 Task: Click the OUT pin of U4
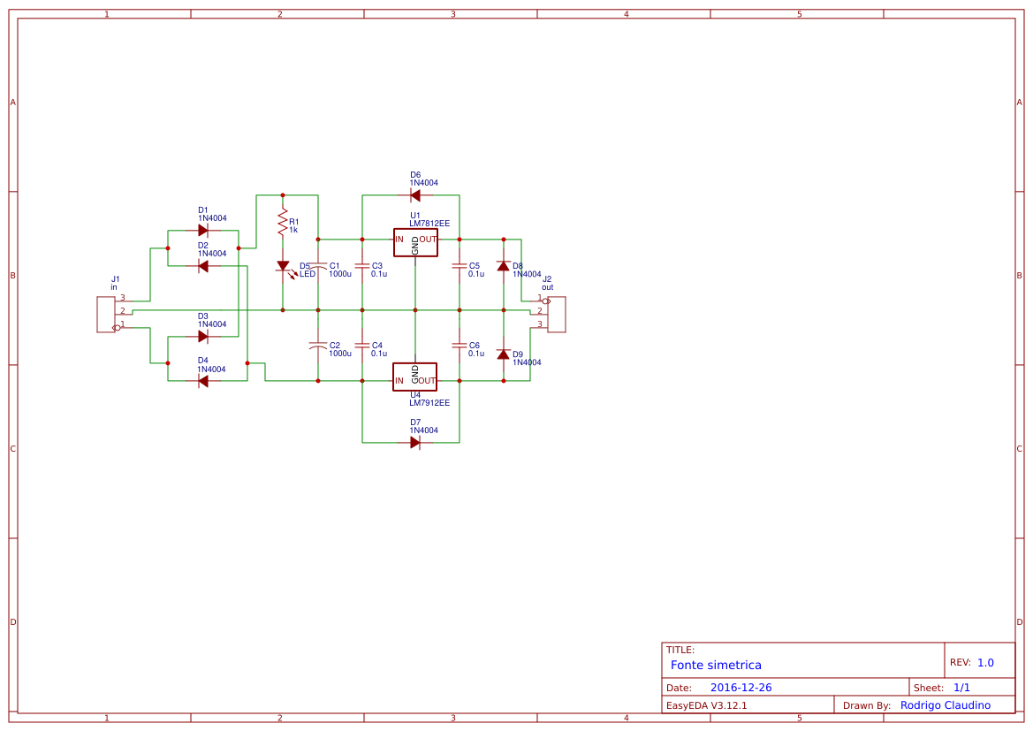click(427, 381)
